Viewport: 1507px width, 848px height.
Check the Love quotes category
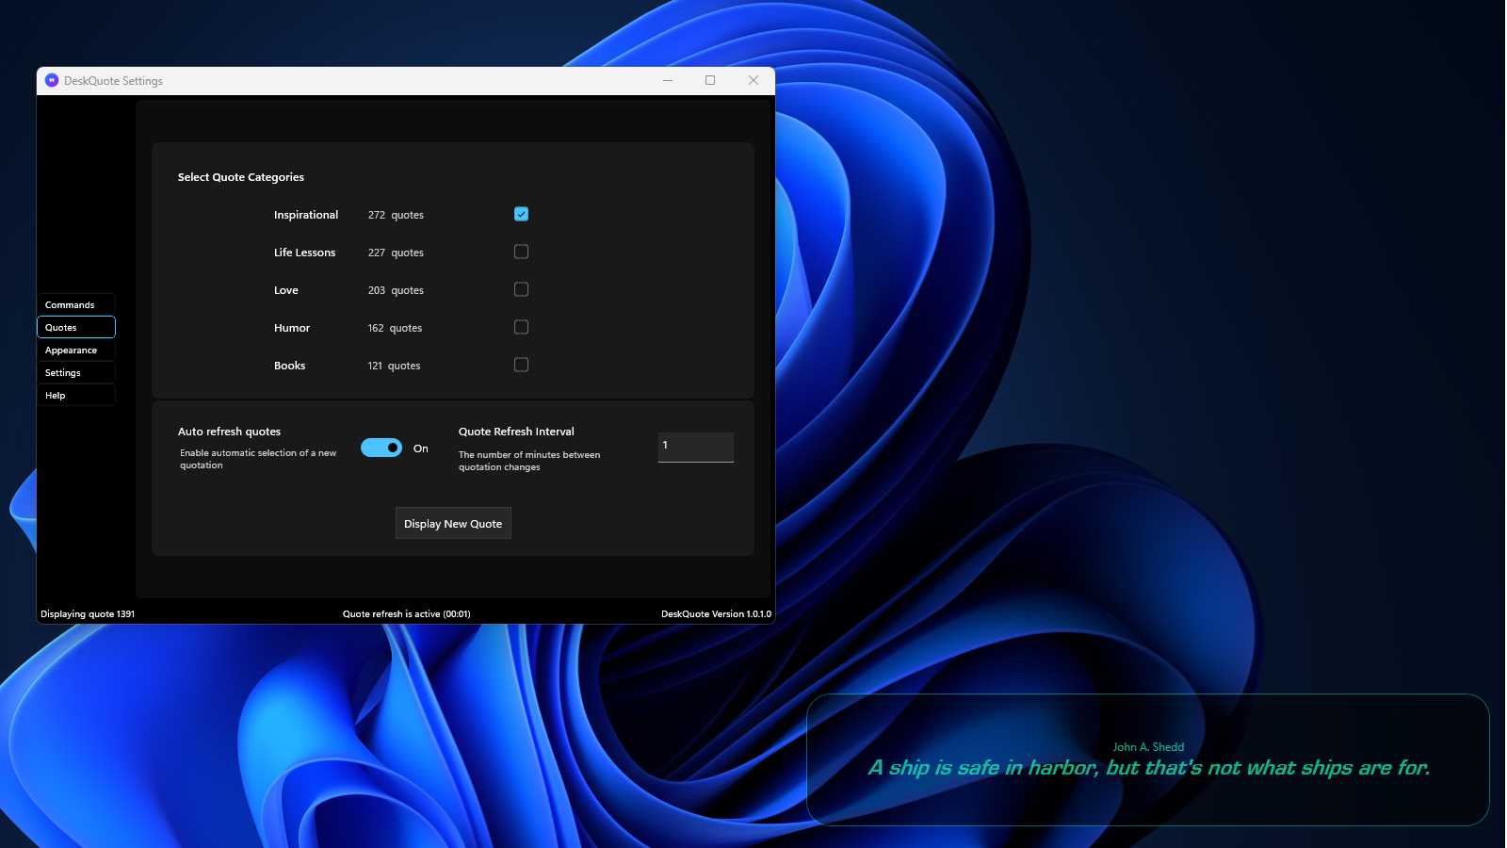click(x=521, y=289)
